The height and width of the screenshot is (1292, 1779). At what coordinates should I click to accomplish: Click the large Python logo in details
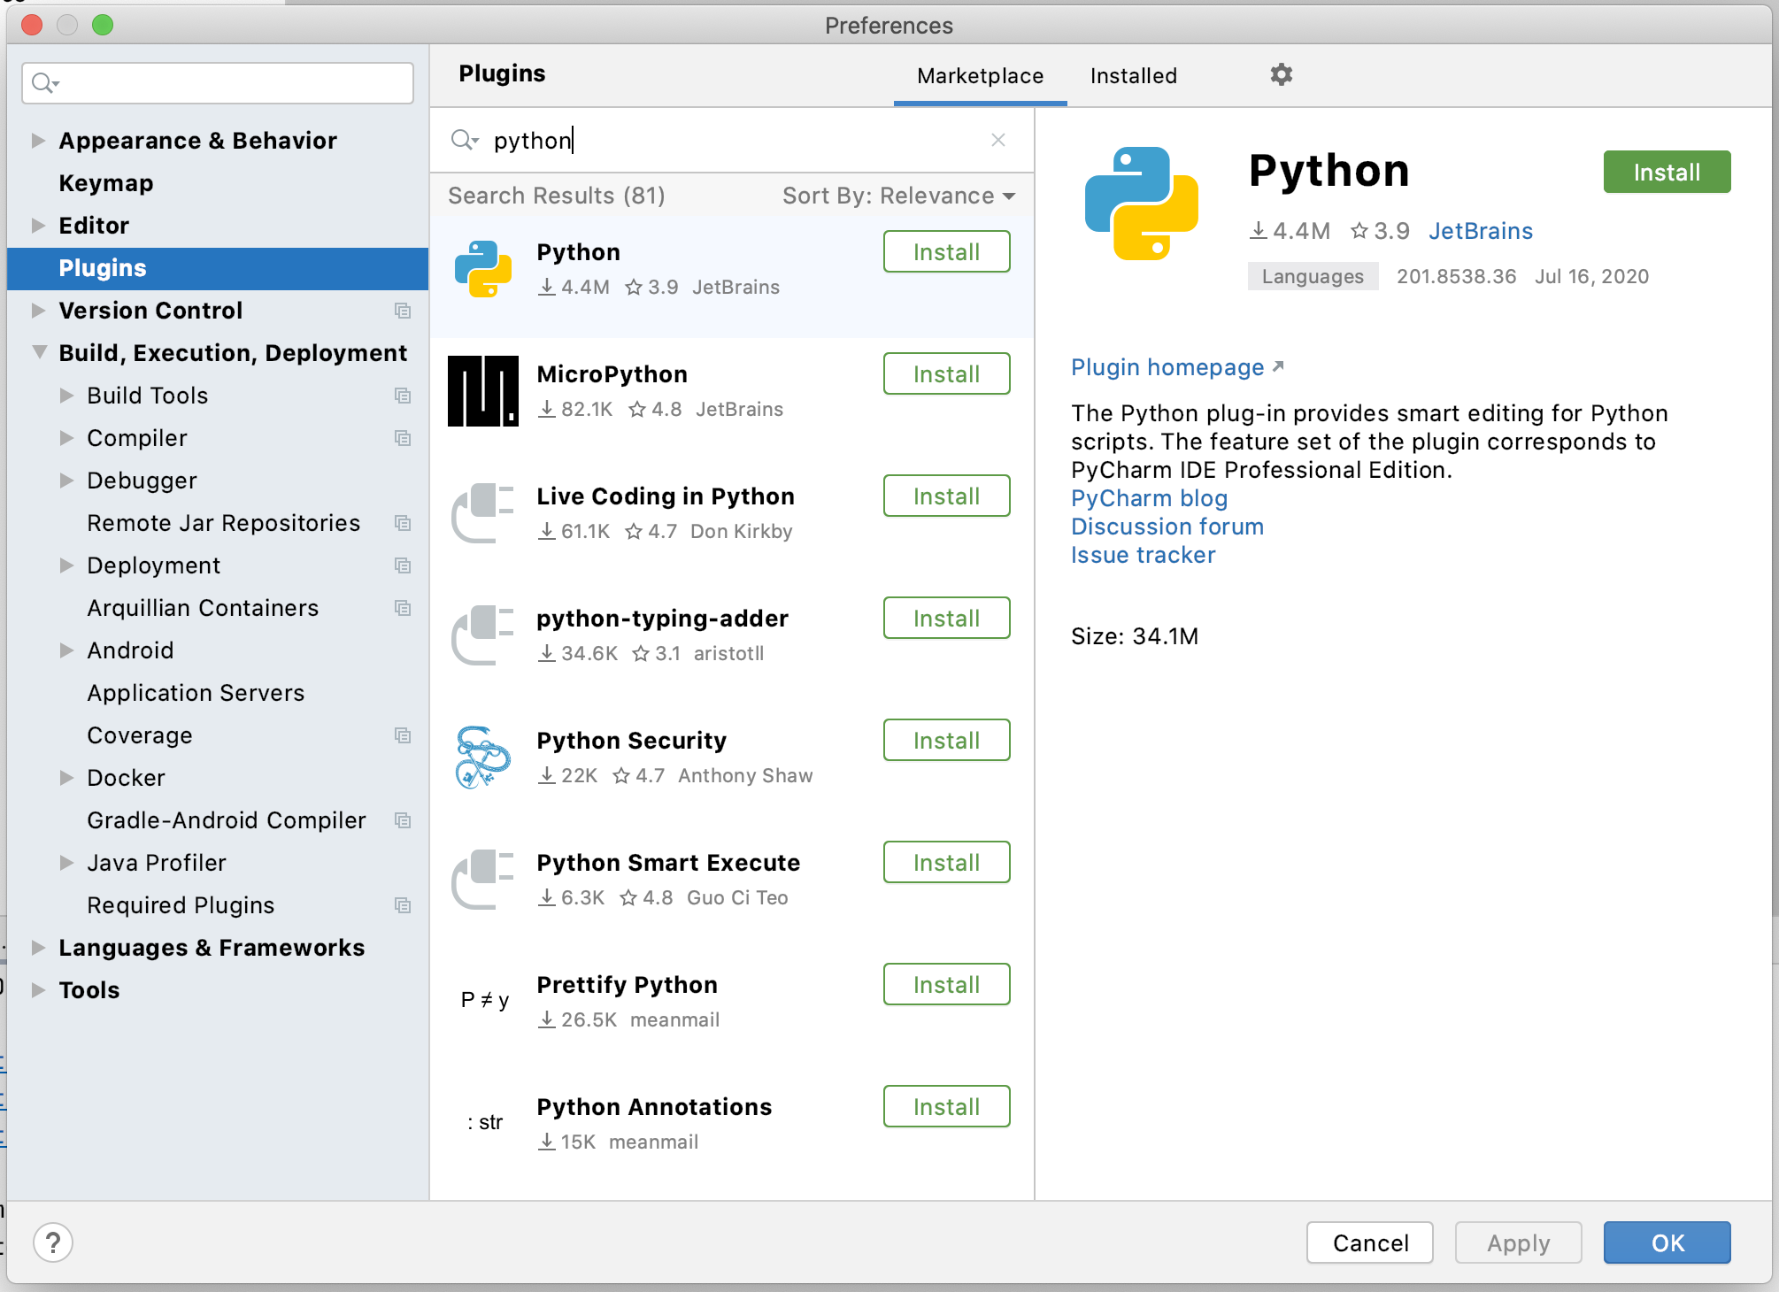pos(1142,204)
